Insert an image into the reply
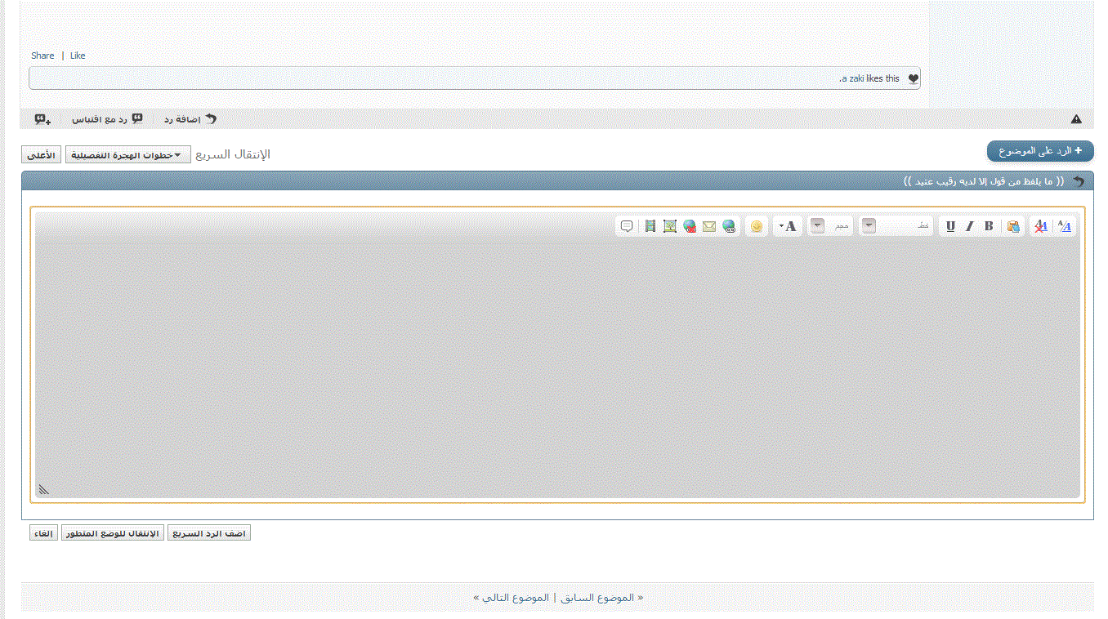The image size is (1108, 619). click(670, 226)
